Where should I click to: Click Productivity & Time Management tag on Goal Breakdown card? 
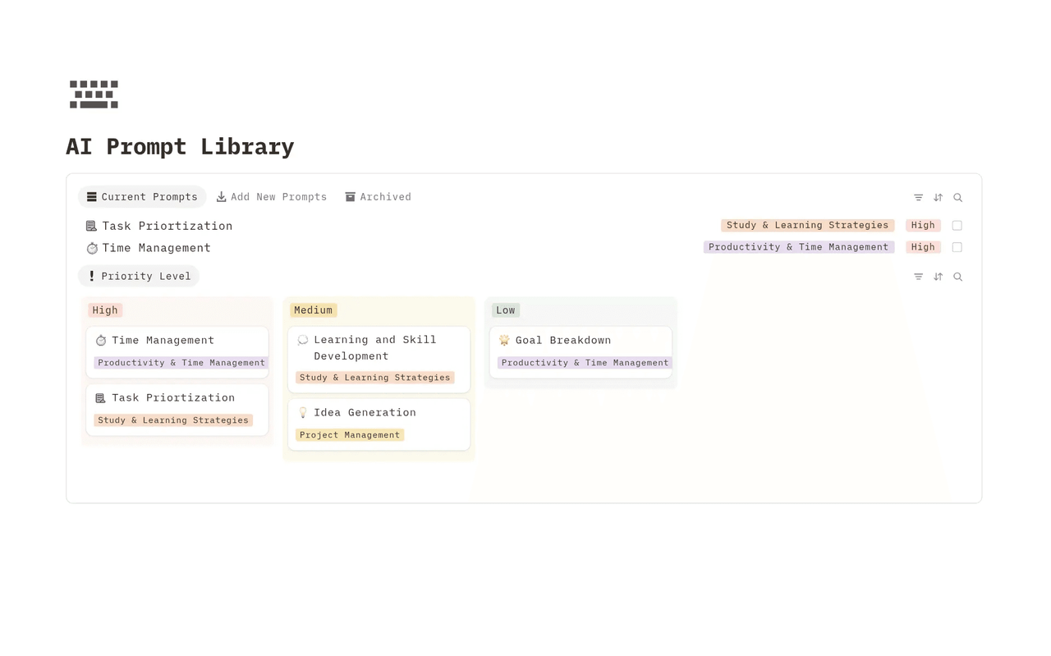point(585,363)
